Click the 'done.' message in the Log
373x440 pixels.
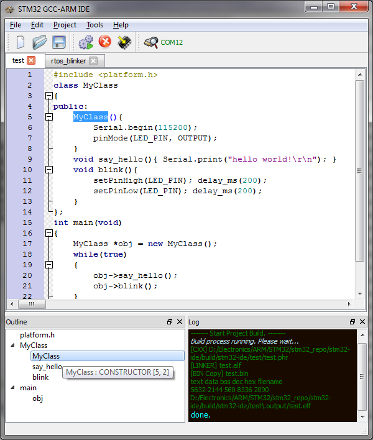tap(201, 415)
